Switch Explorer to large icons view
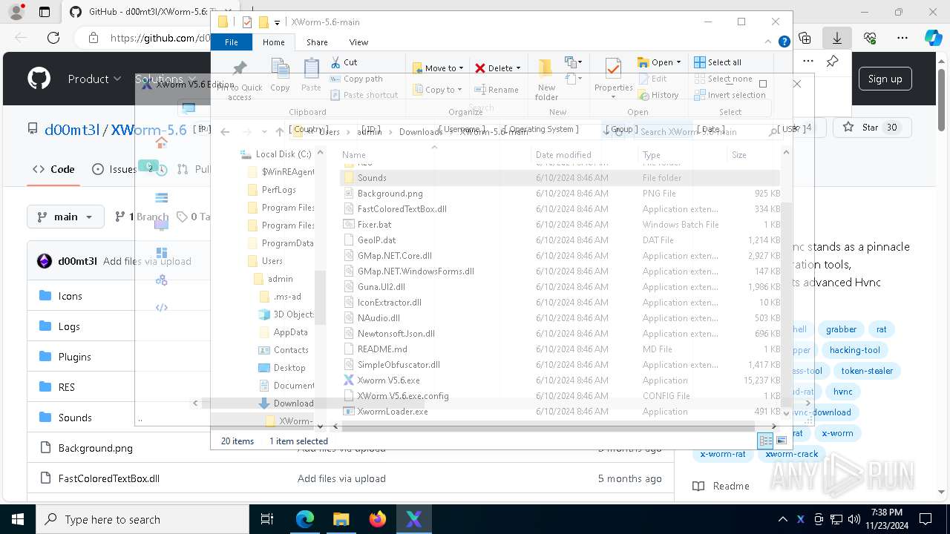The image size is (950, 534). [781, 441]
